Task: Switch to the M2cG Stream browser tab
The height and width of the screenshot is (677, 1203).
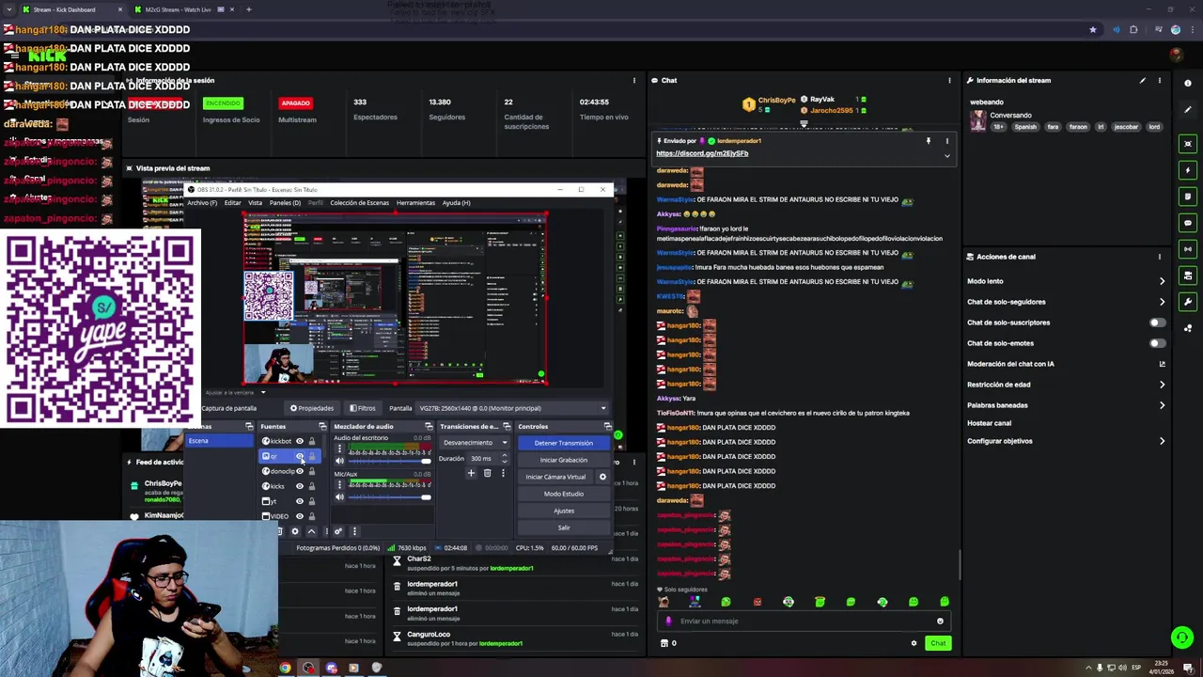Action: pyautogui.click(x=179, y=9)
